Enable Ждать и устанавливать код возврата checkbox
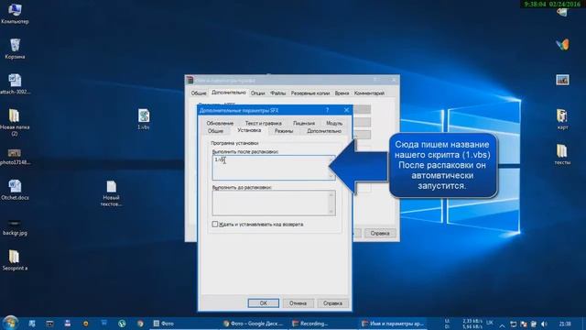 215,224
